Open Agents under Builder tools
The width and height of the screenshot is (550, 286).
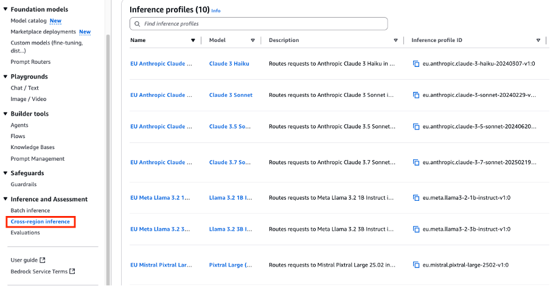(19, 125)
